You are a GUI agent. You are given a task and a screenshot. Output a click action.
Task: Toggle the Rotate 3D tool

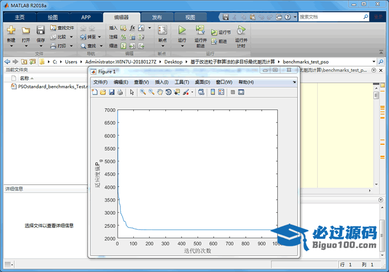[x=169, y=92]
